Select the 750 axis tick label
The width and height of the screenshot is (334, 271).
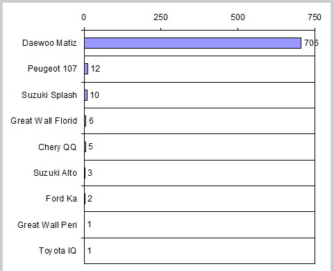point(315,17)
